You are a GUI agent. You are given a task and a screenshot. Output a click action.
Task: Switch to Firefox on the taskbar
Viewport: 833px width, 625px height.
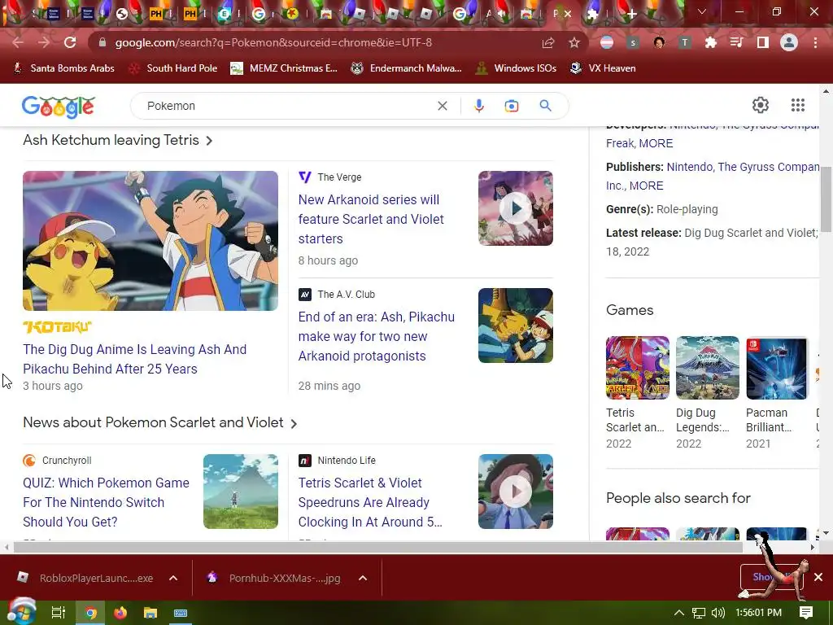pos(120,613)
